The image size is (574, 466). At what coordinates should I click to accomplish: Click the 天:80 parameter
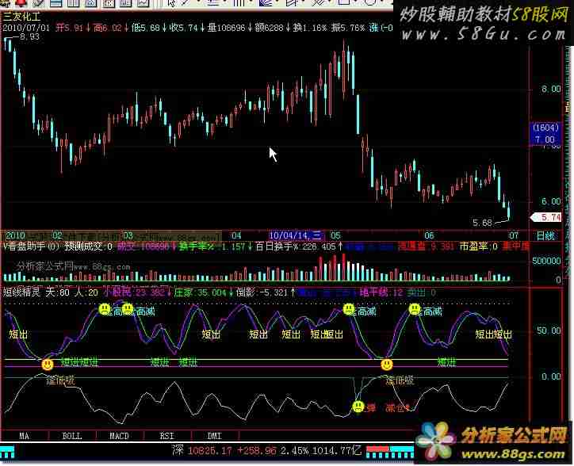tap(57, 292)
